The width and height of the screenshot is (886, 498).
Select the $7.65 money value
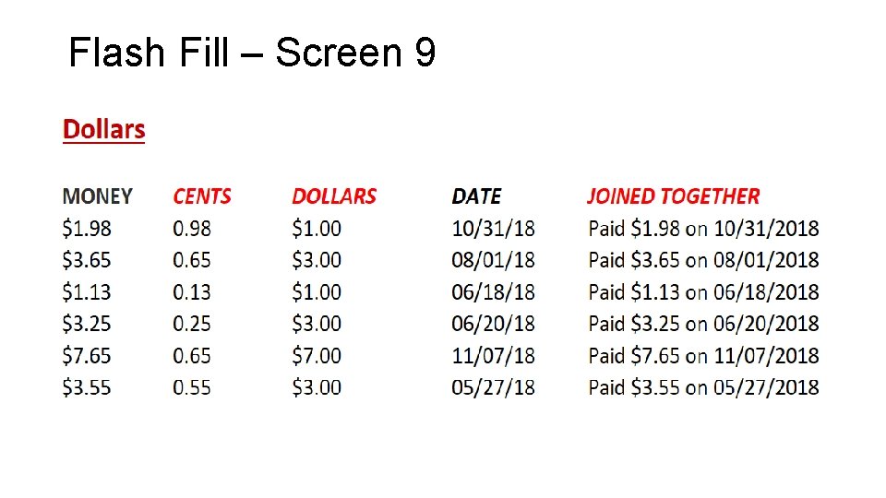[x=87, y=355]
